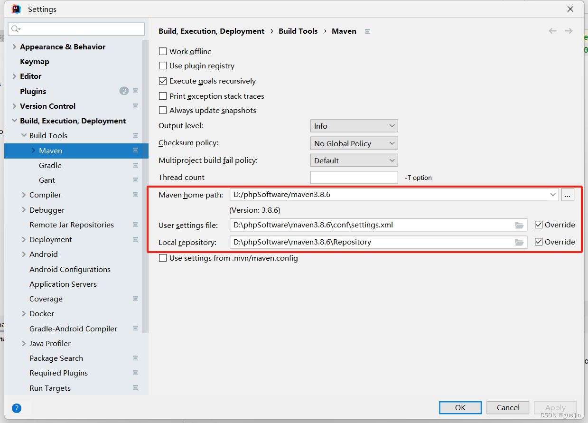The height and width of the screenshot is (423, 588).
Task: Click the Apply button
Action: (555, 407)
